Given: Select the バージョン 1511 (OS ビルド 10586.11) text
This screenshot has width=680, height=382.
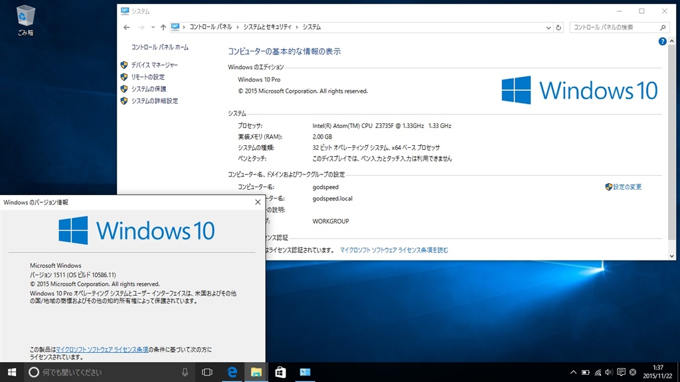Looking at the screenshot, I should (x=73, y=275).
